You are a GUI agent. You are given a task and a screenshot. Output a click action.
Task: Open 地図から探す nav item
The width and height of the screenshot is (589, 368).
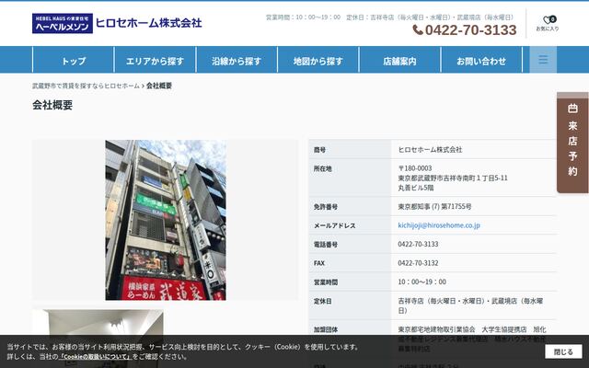pyautogui.click(x=318, y=60)
